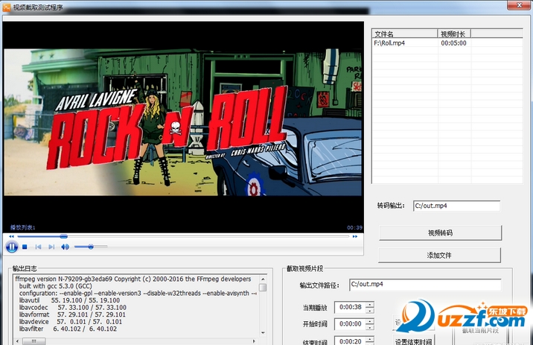Click the 设置结束时间 button
The image size is (533, 345).
click(413, 341)
